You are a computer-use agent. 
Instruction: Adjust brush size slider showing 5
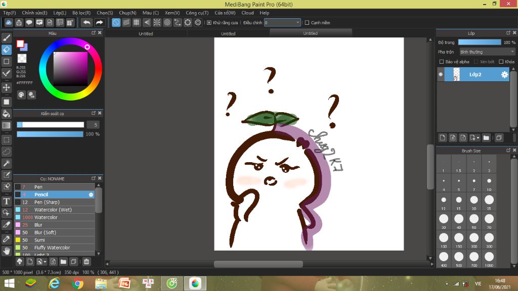click(x=50, y=125)
